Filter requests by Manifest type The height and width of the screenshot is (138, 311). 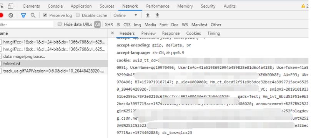[x=199, y=24]
